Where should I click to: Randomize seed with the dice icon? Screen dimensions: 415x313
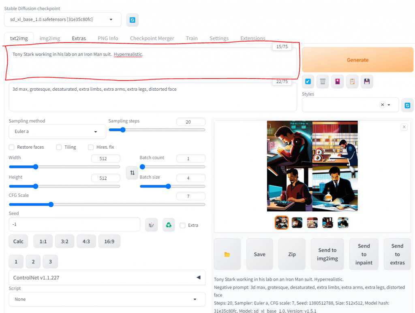(152, 225)
